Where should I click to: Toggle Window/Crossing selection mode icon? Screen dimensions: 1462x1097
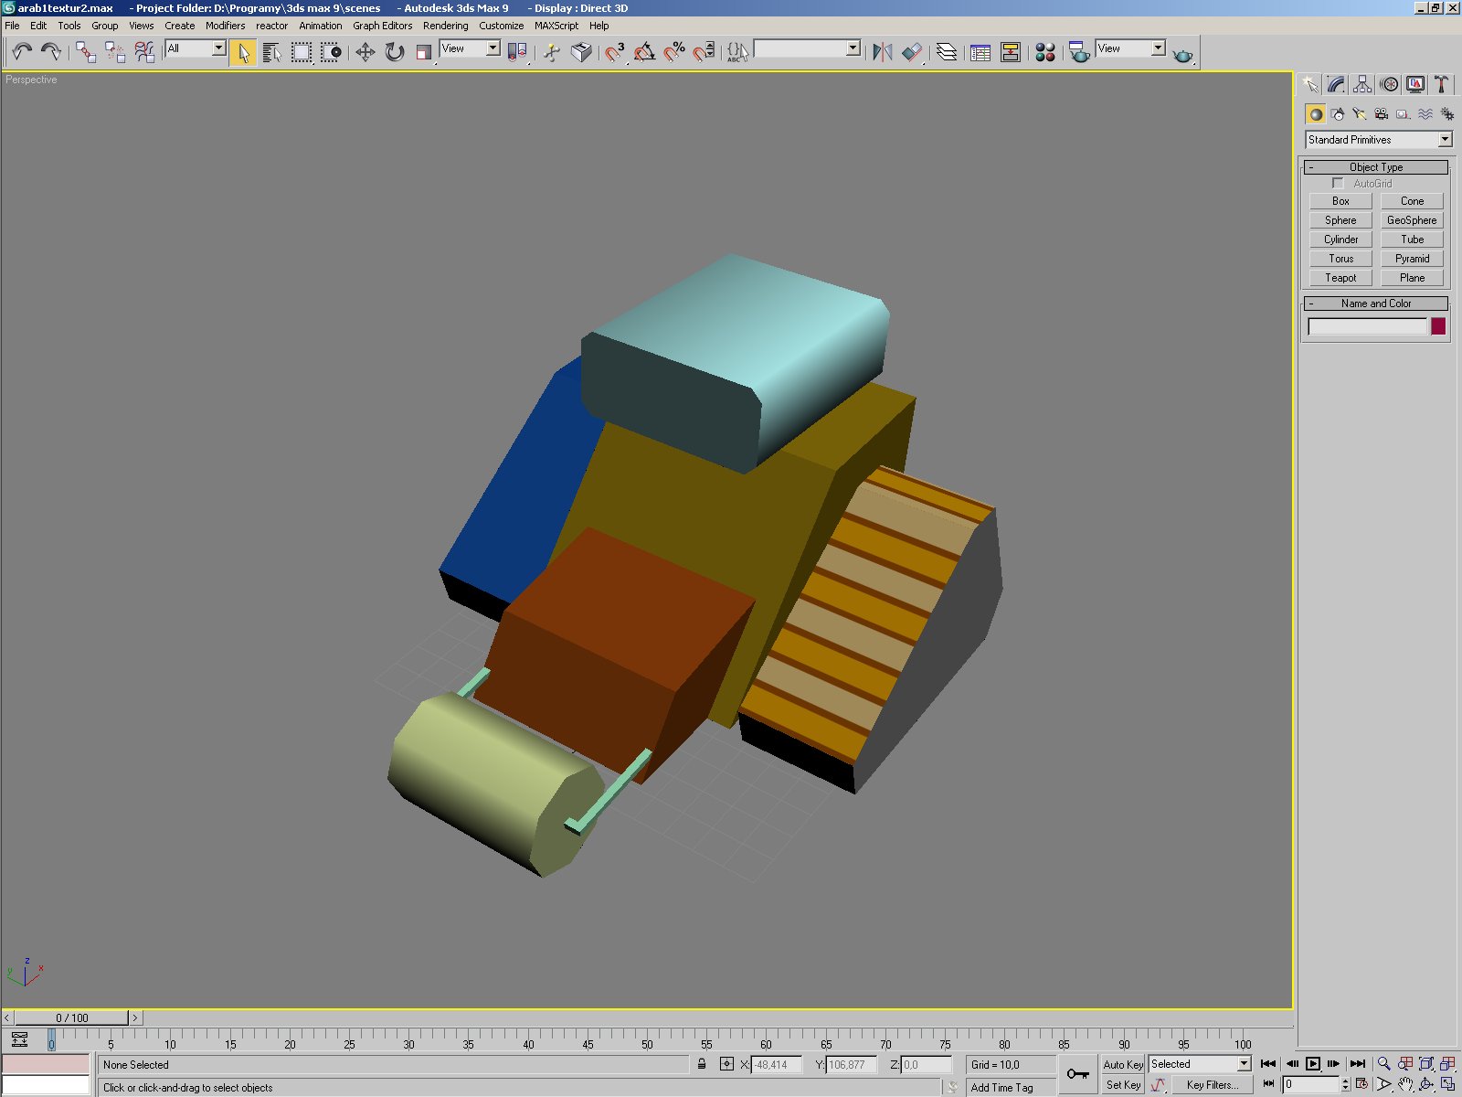(x=331, y=52)
